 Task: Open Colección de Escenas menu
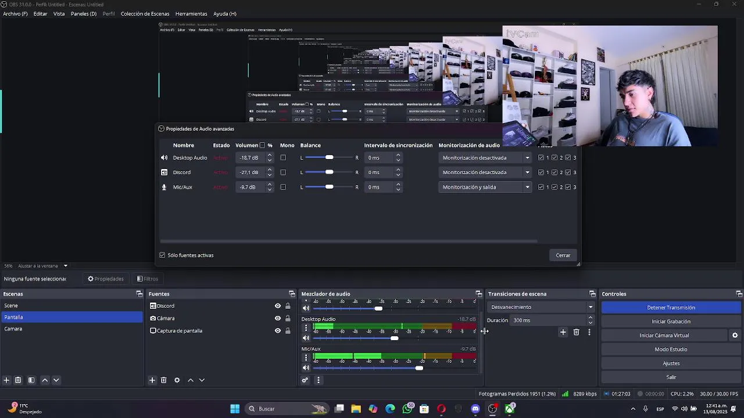[145, 14]
